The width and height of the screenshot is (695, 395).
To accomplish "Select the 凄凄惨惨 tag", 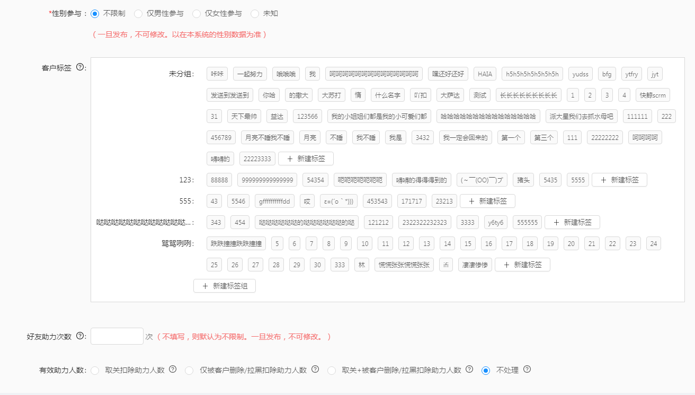I will coord(475,265).
